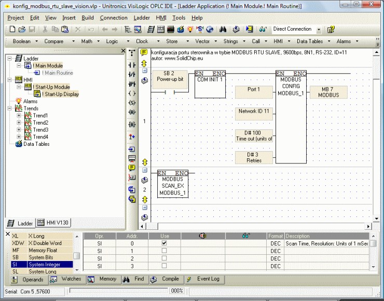Open the Connection menu

pos(114,18)
